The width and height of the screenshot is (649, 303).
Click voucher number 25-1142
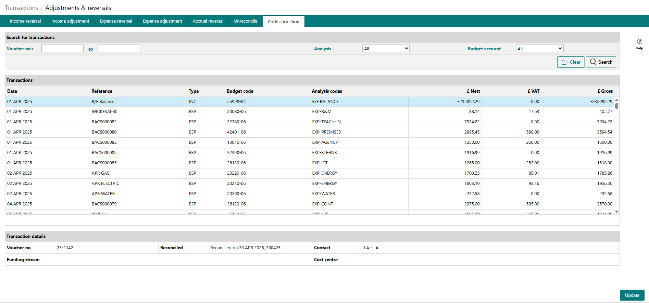65,248
